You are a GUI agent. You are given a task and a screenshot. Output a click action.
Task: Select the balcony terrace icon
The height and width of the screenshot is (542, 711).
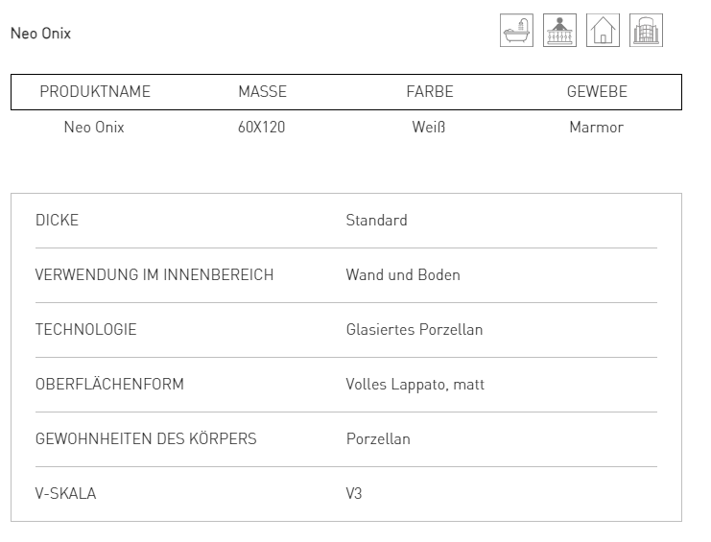[x=559, y=31]
